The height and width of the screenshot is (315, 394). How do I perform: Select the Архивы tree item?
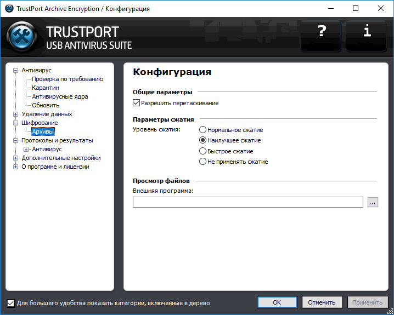click(43, 131)
